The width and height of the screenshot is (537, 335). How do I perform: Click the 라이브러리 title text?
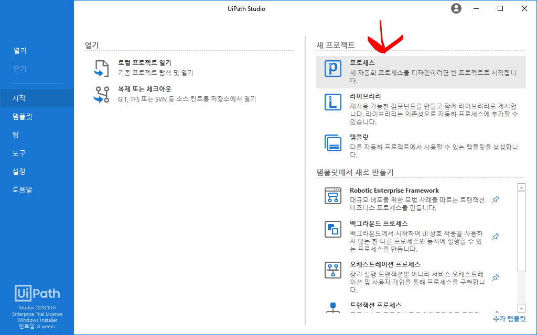(365, 96)
